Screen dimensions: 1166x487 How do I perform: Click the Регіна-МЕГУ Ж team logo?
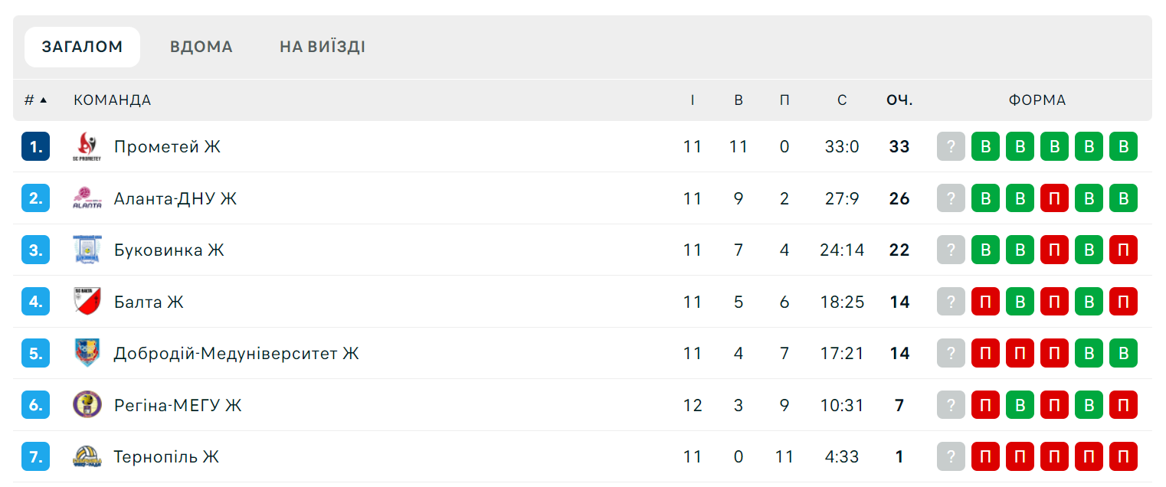pyautogui.click(x=87, y=405)
